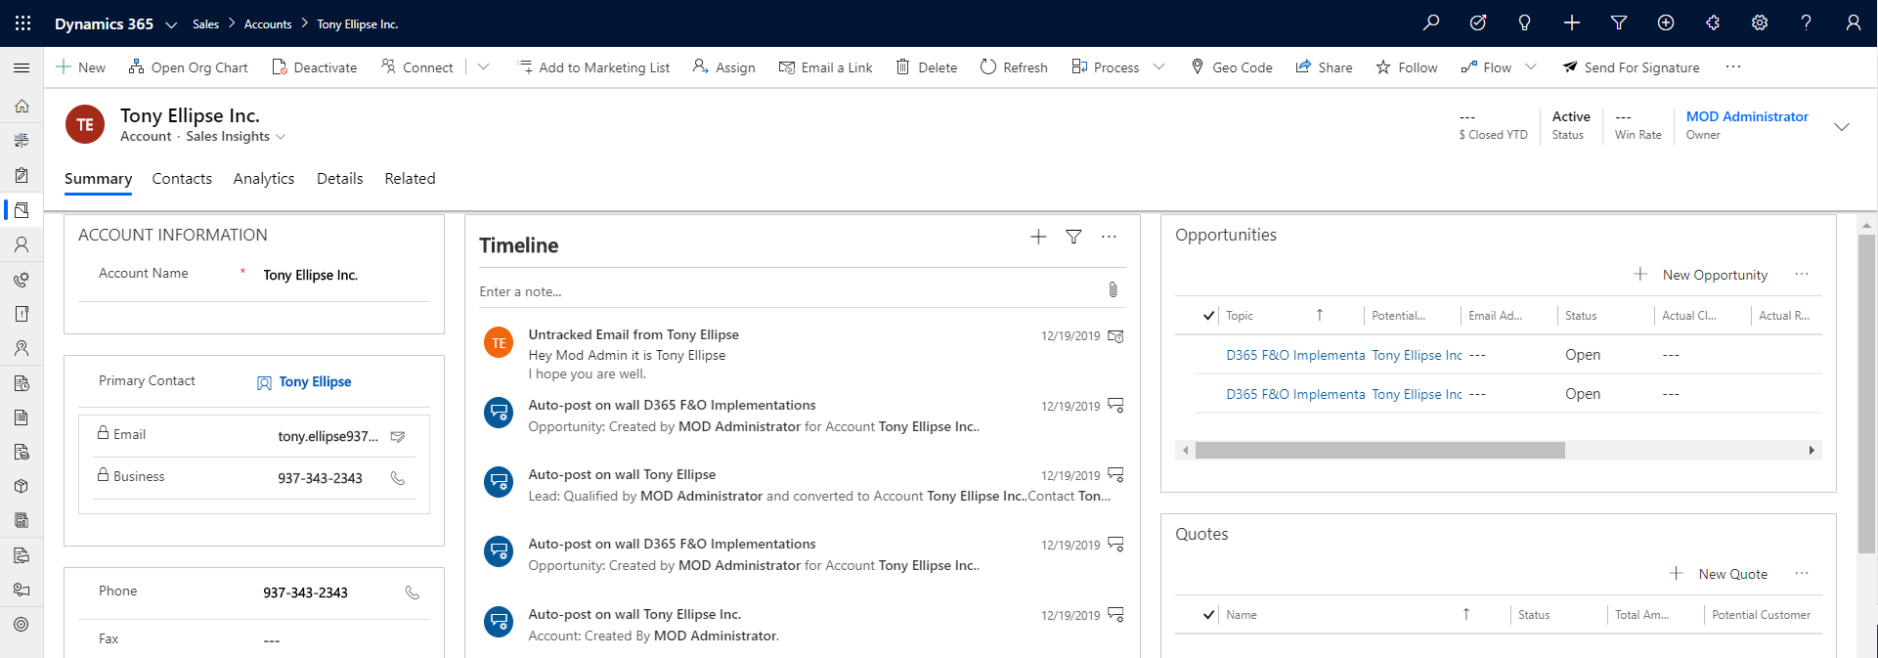Expand the Process dropdown chevron
Image resolution: width=1878 pixels, height=658 pixels.
[x=1158, y=67]
